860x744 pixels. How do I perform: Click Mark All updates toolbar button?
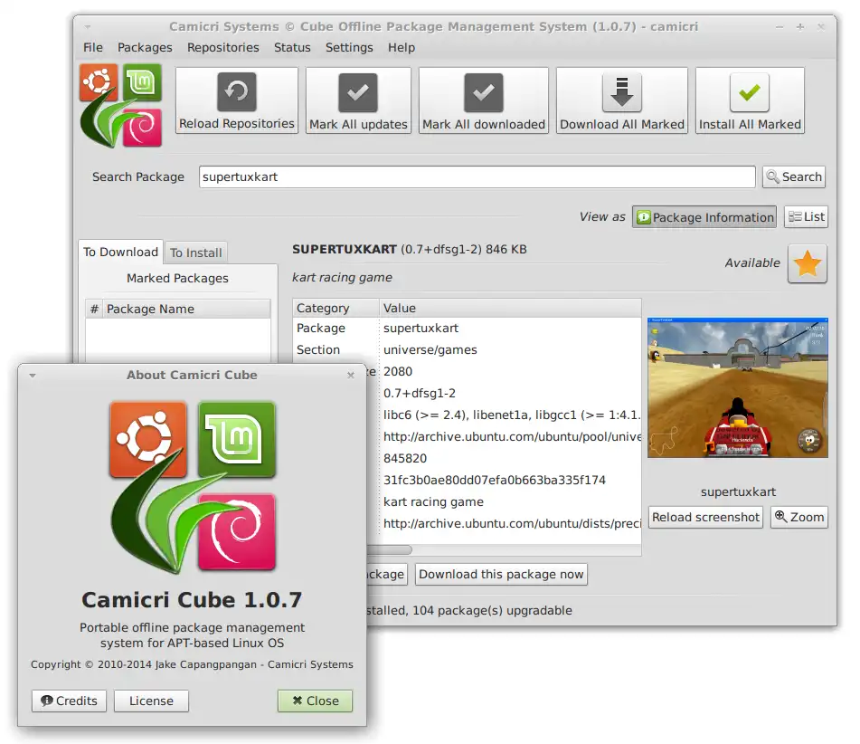click(358, 100)
